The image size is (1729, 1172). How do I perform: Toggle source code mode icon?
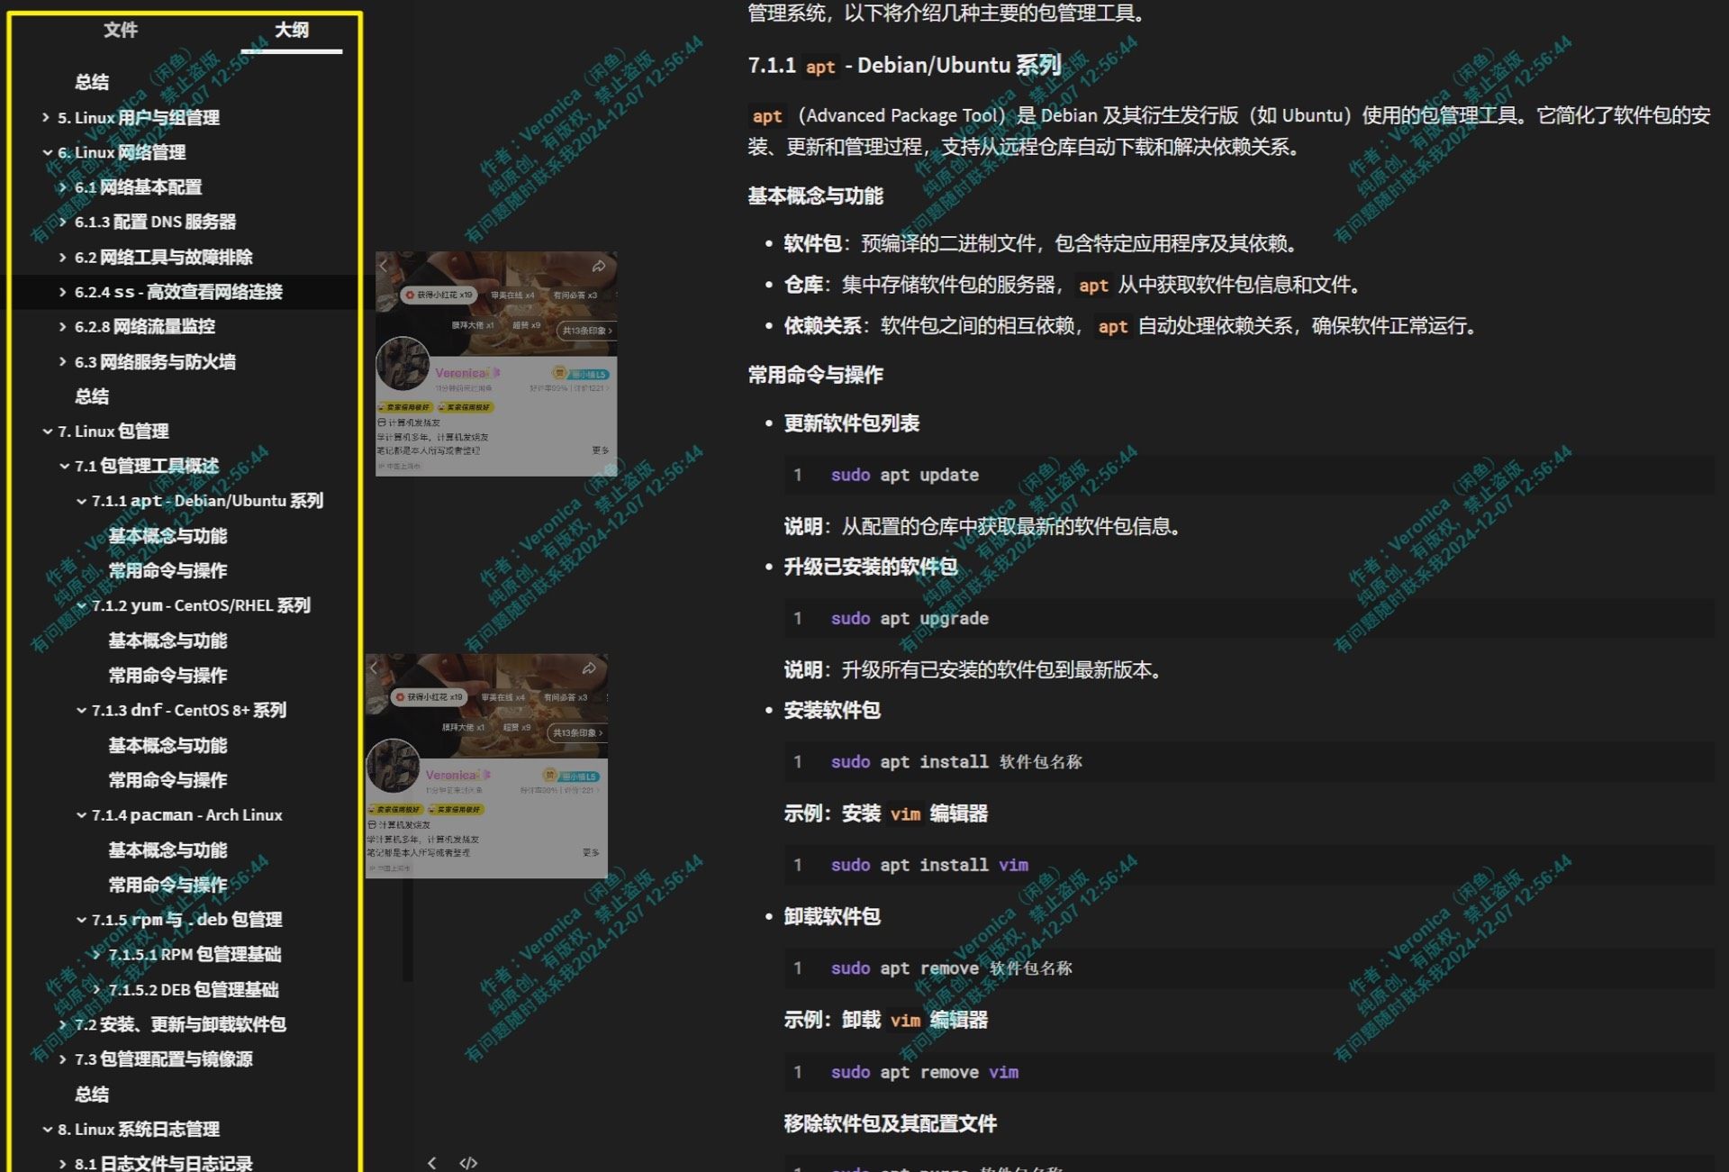click(x=468, y=1162)
